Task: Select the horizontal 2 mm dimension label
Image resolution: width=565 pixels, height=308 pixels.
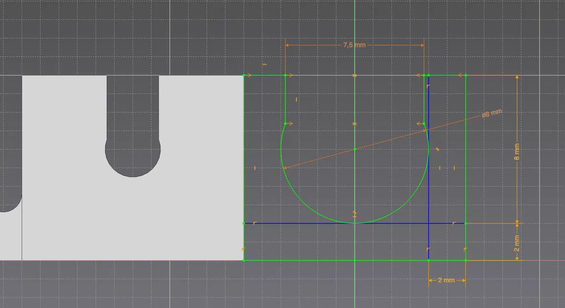Action: pos(446,280)
